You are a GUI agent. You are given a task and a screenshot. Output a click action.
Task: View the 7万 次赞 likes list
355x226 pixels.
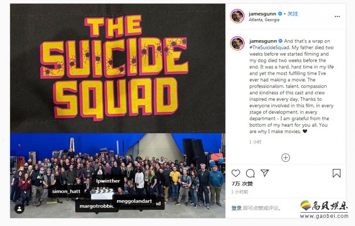[x=242, y=184]
